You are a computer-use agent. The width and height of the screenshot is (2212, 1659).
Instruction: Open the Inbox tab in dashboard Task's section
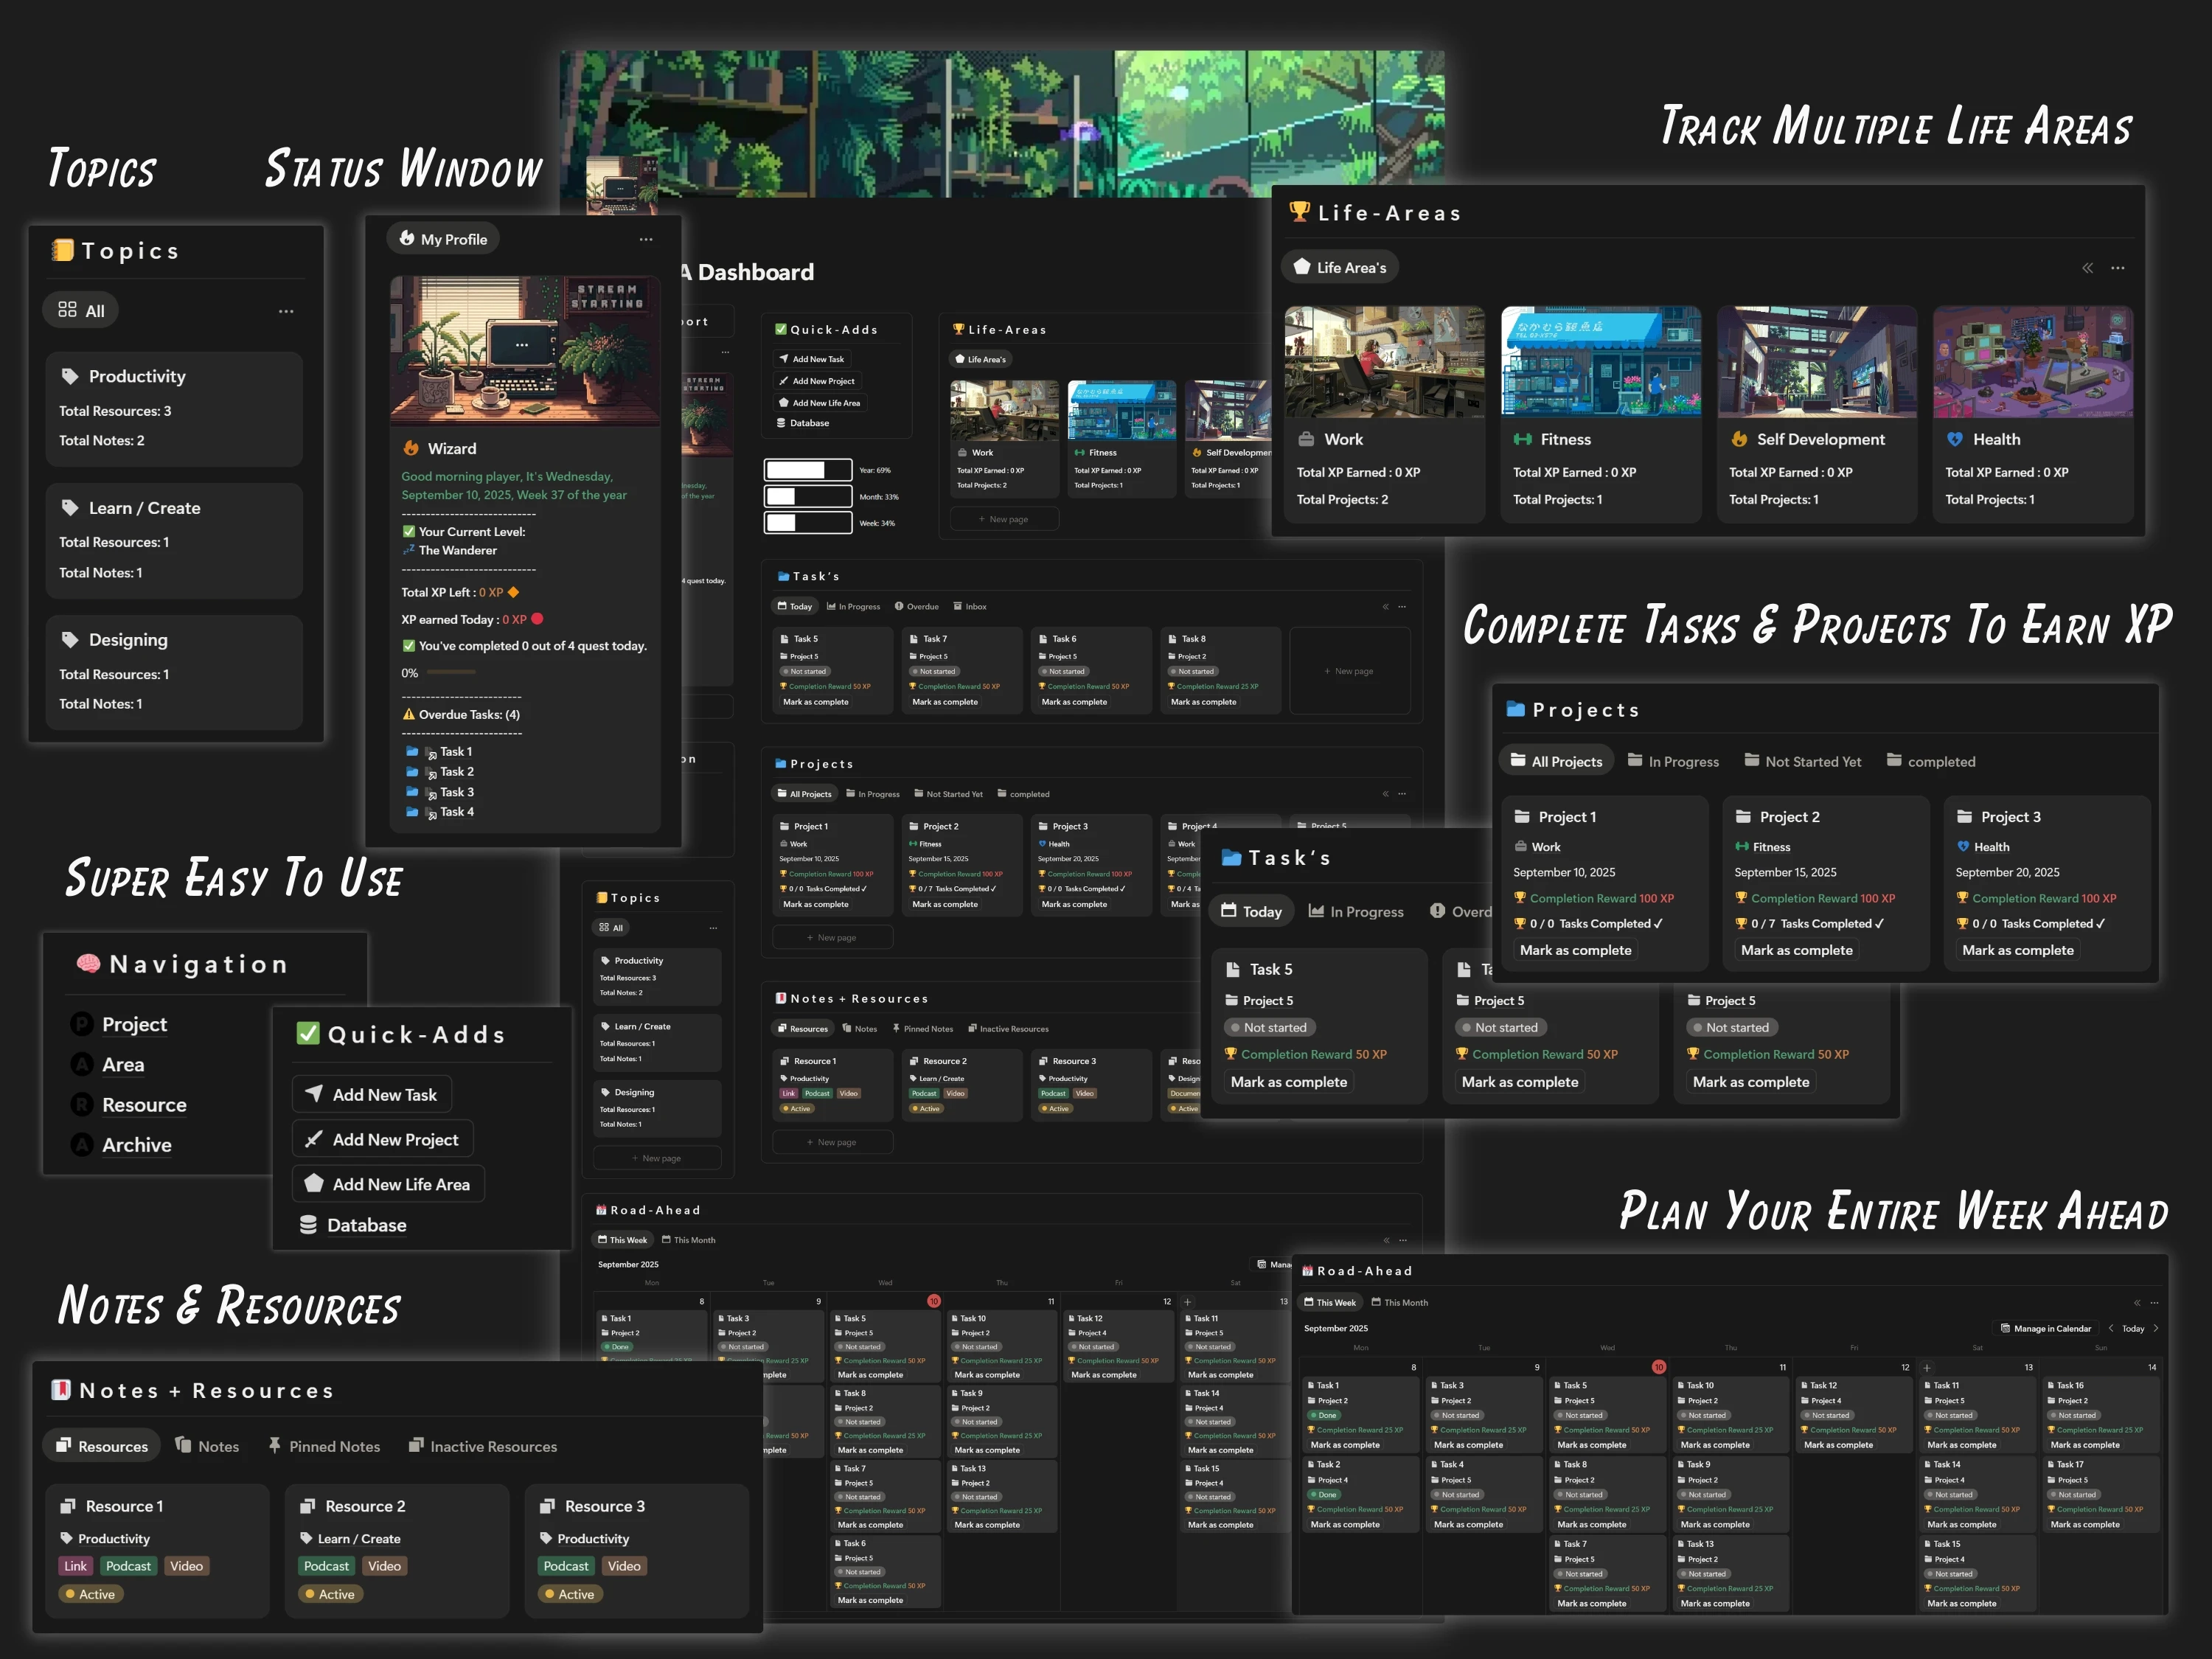[x=970, y=607]
